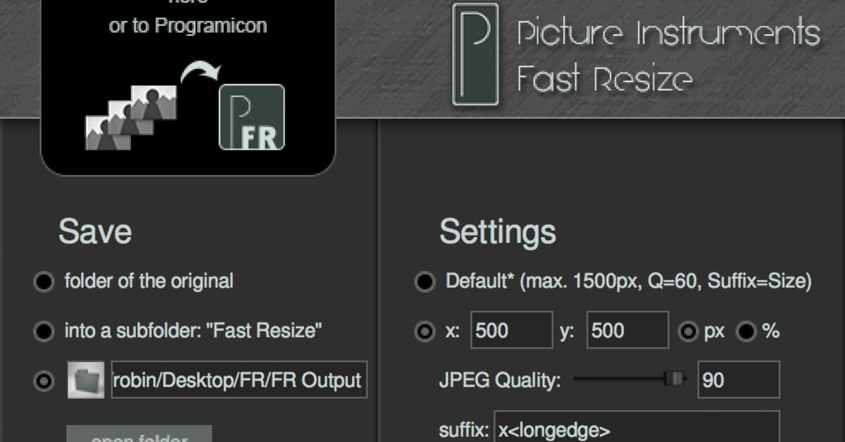Click the y height input field
Screen dimensions: 845x442
coord(627,331)
